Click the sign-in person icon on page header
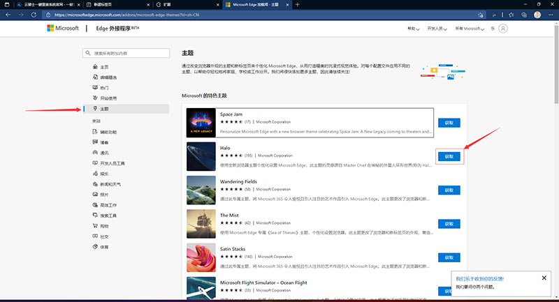 point(503,29)
